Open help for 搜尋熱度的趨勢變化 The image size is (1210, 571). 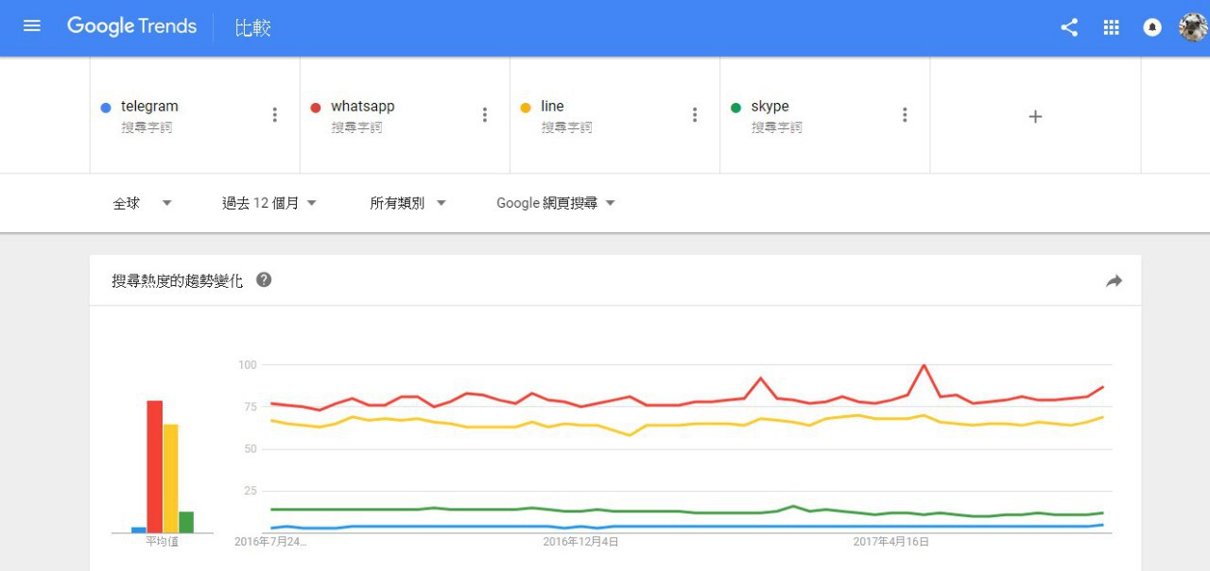click(x=264, y=279)
